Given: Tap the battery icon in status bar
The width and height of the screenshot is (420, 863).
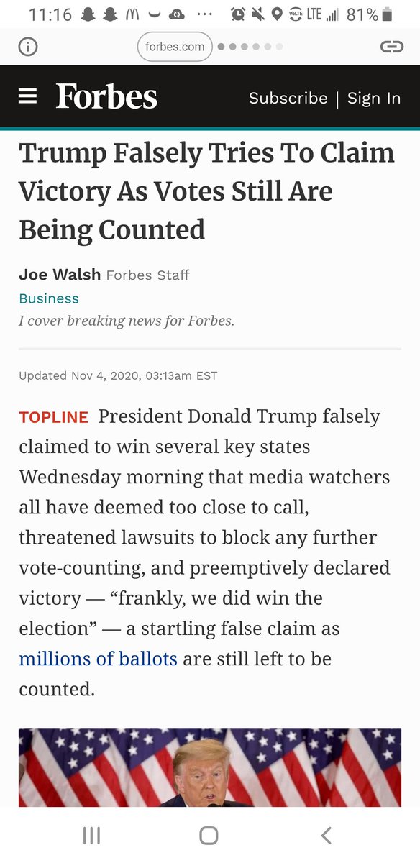Looking at the screenshot, I should [x=388, y=14].
